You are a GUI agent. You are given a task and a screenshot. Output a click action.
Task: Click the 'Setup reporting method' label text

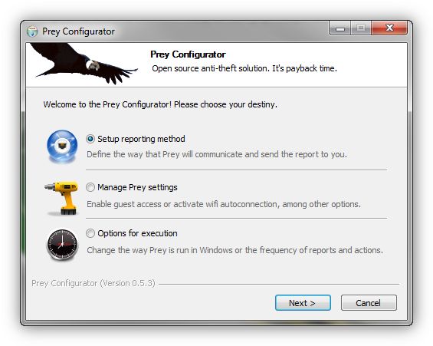click(141, 139)
